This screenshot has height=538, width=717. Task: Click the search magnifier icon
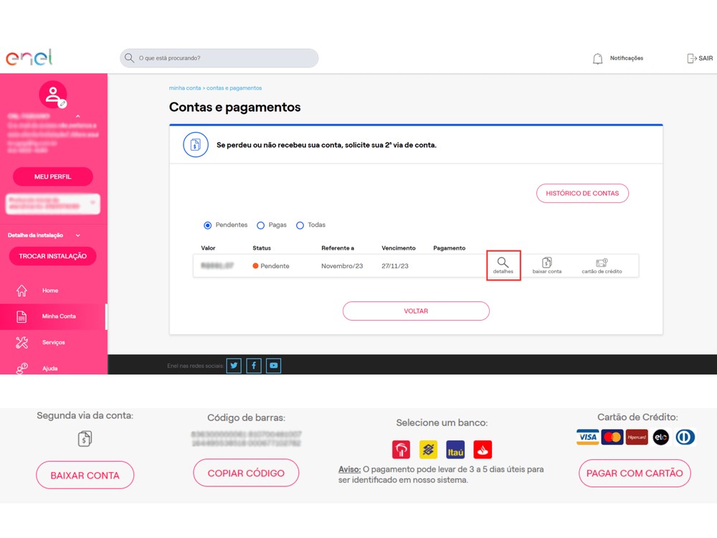pyautogui.click(x=129, y=58)
